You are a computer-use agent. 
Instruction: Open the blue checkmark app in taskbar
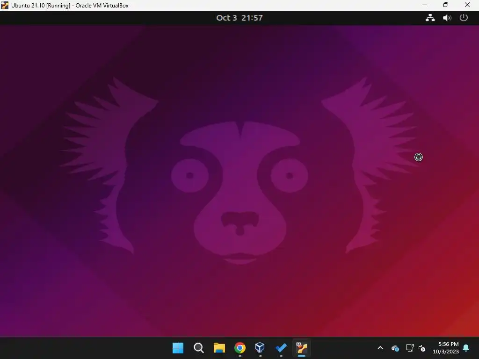point(281,347)
